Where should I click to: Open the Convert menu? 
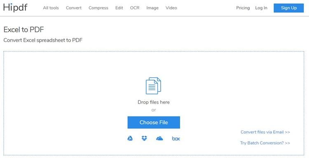[x=74, y=8]
